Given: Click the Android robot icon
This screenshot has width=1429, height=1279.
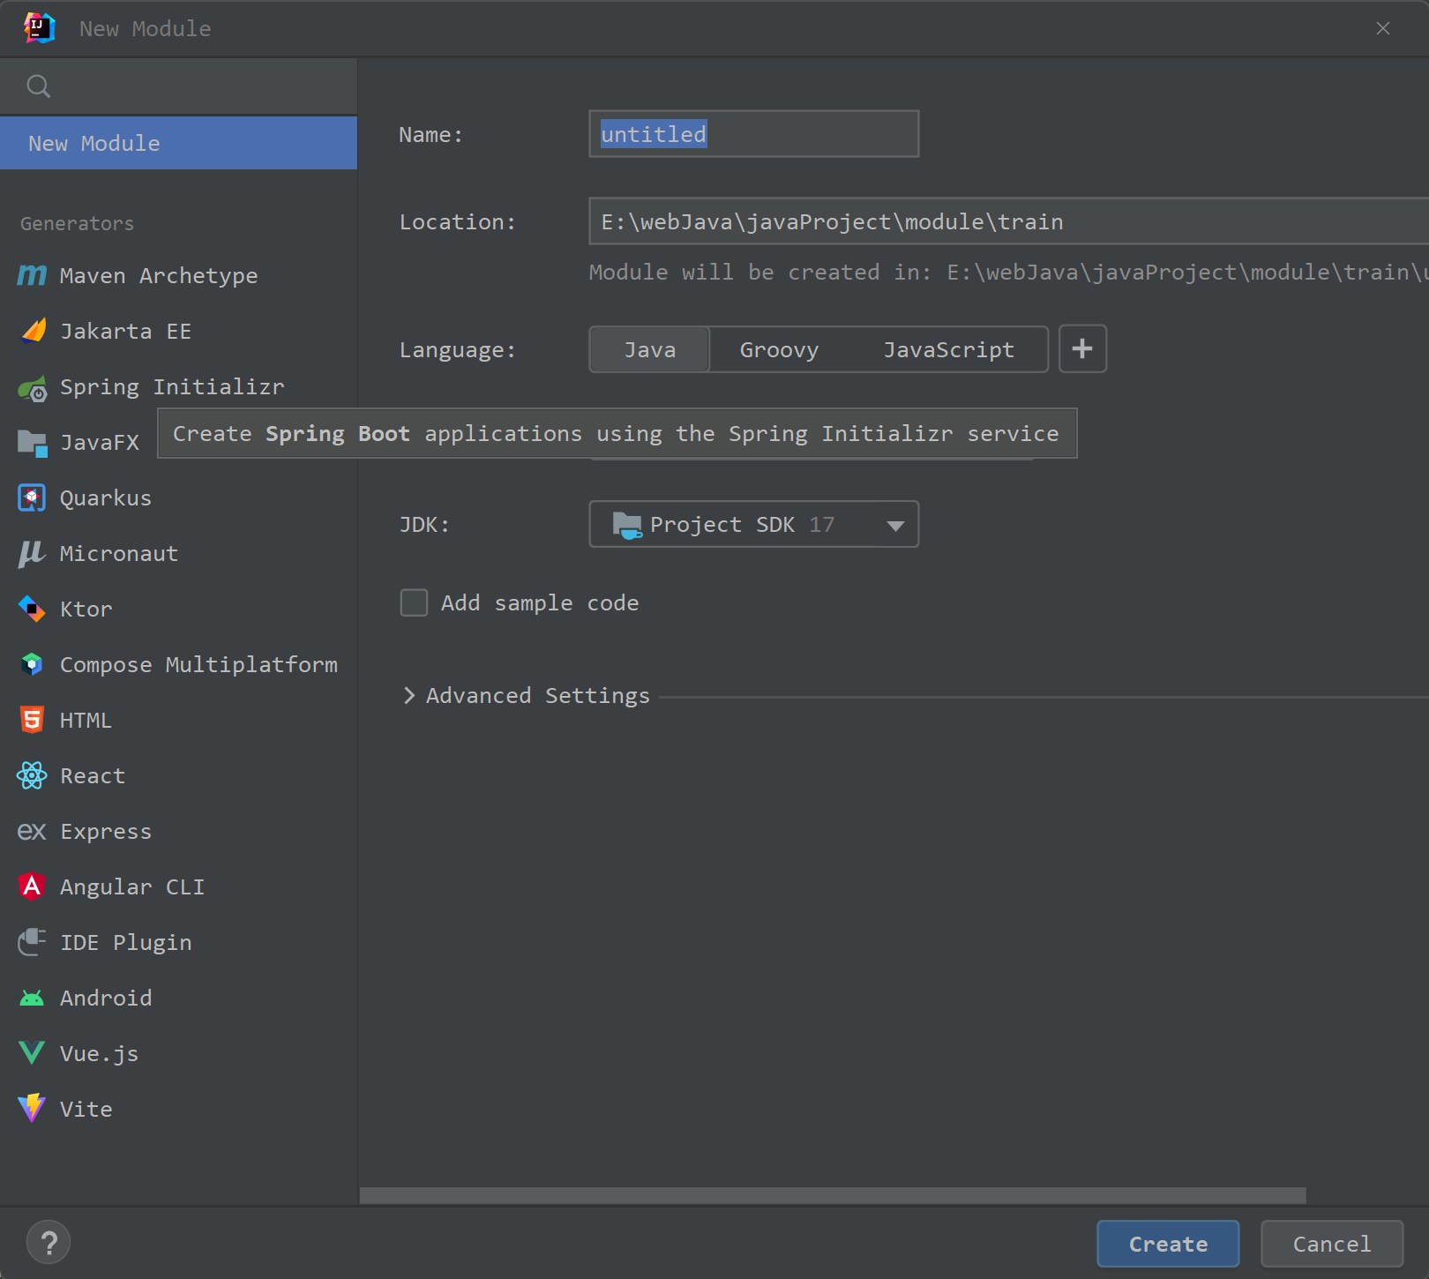Looking at the screenshot, I should (32, 999).
